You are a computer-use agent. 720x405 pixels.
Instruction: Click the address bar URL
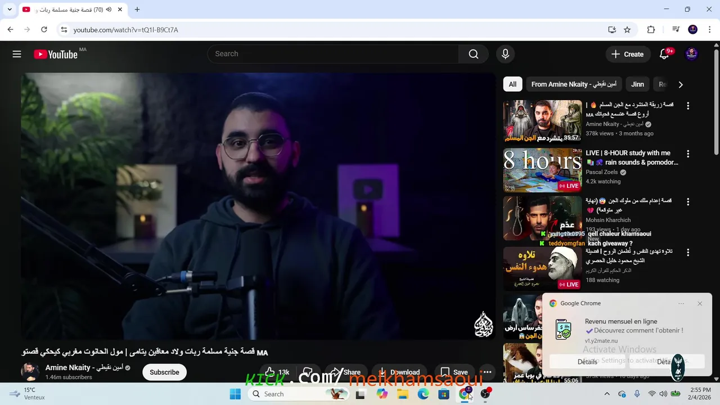coord(125,30)
